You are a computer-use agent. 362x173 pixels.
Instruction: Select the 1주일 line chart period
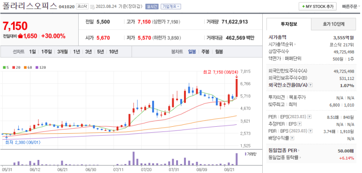point(46,51)
